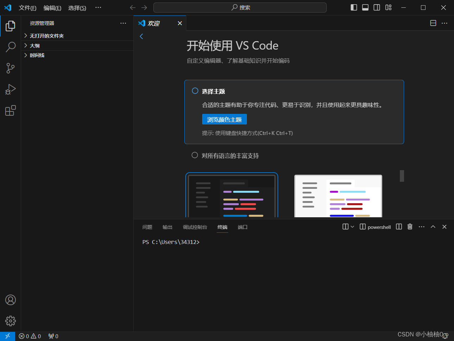454x341 pixels.
Task: Mark the 选择主题 step radio circle
Action: [195, 91]
